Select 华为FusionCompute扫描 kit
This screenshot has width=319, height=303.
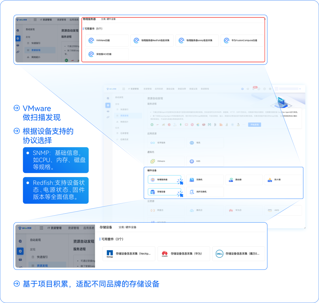242,40
